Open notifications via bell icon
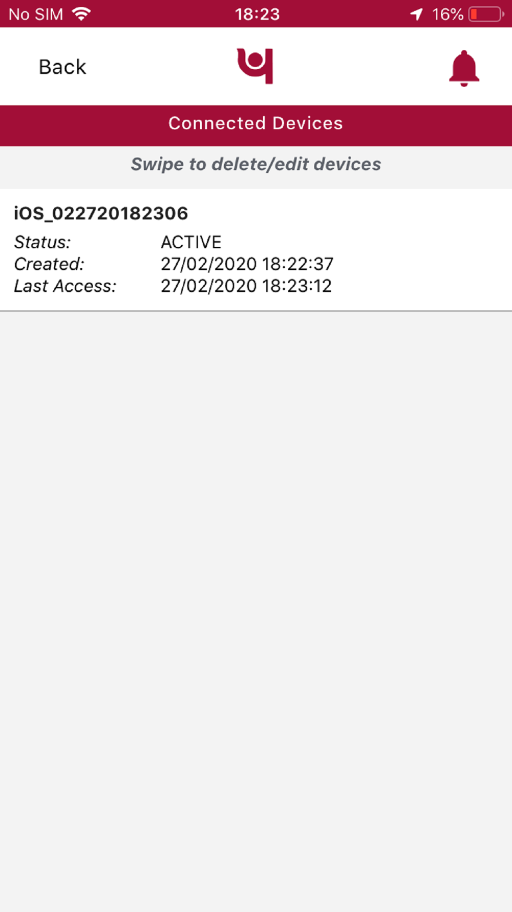 tap(464, 68)
